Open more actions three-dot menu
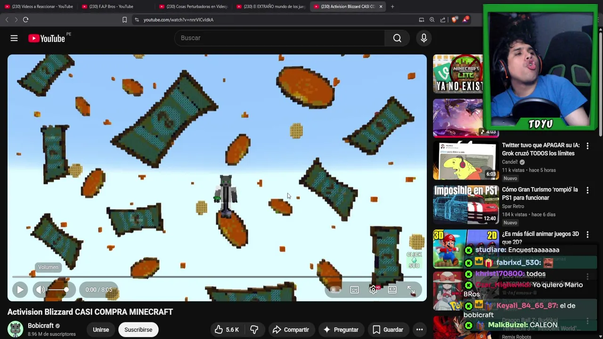 419,330
